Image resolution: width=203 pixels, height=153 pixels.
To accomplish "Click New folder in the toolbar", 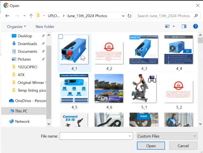I will pos(45,26).
